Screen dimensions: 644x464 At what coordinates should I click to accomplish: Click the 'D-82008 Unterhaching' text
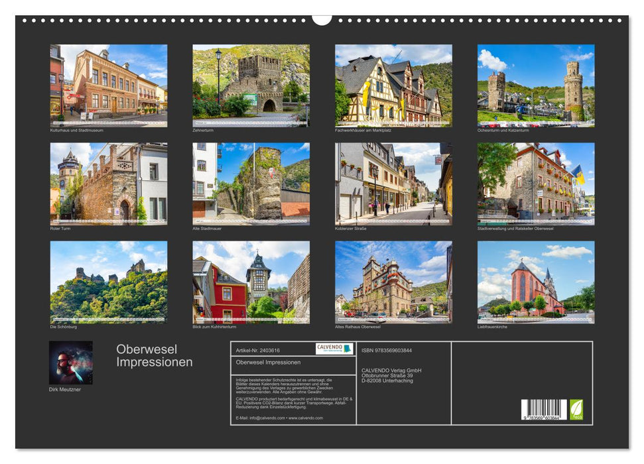point(387,380)
